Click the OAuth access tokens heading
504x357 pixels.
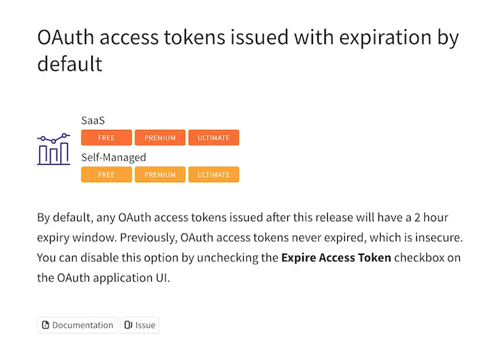[248, 50]
